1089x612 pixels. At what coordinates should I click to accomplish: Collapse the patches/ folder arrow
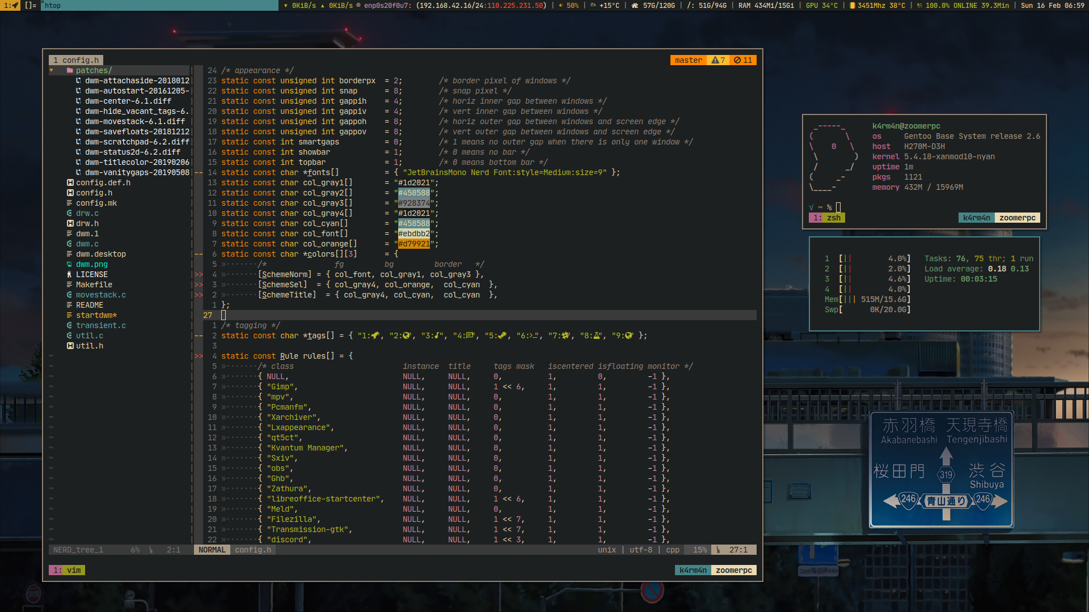(x=52, y=71)
